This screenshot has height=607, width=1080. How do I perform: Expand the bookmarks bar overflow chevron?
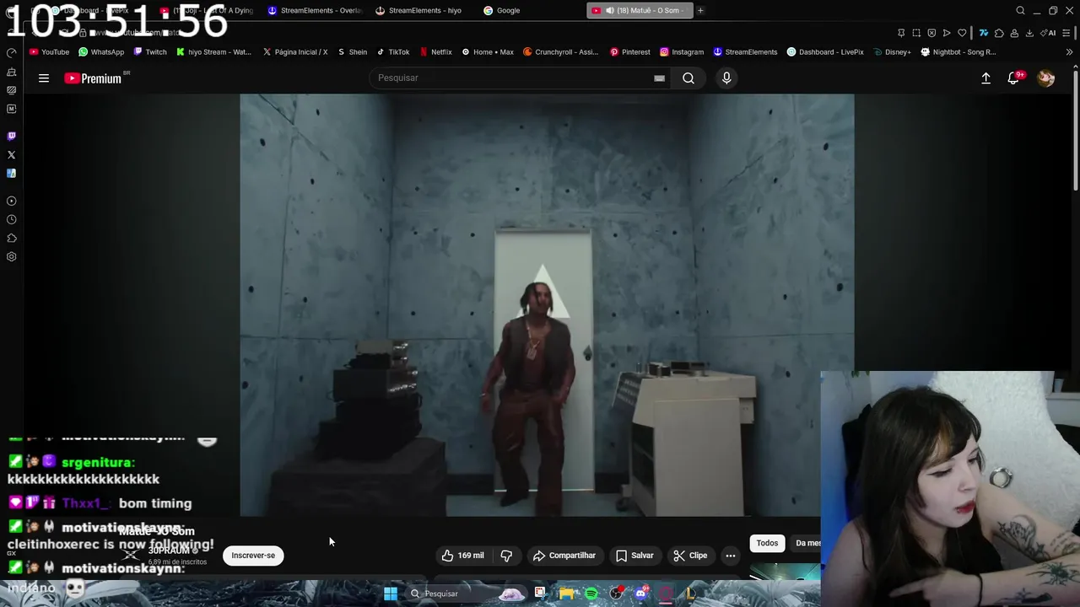1070,51
